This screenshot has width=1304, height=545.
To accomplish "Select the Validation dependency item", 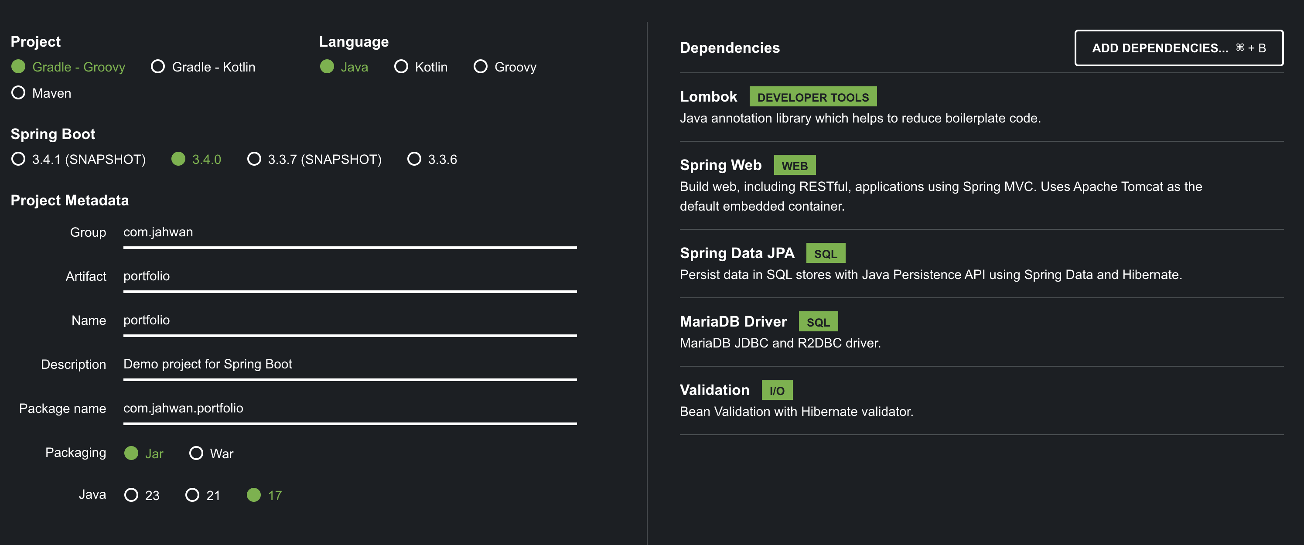I will pos(714,390).
